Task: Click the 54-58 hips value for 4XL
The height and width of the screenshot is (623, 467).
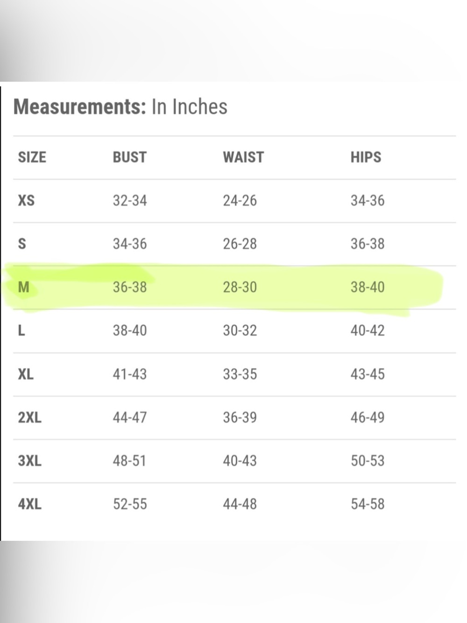Action: (x=368, y=504)
